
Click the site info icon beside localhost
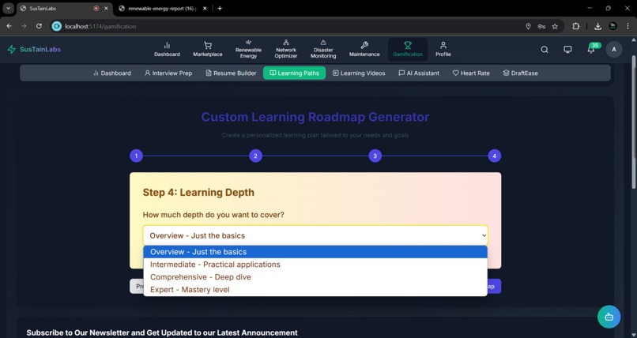(x=56, y=26)
